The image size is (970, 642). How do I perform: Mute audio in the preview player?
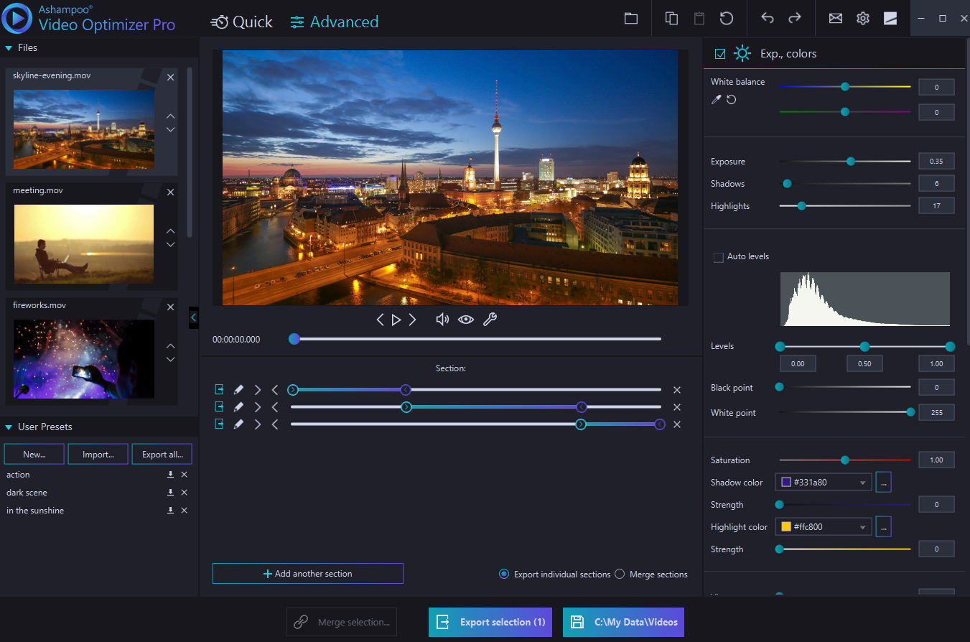pos(442,319)
